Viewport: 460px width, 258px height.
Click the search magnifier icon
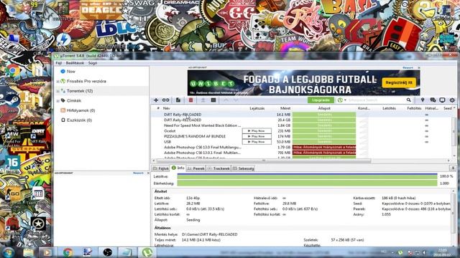pyautogui.click(x=409, y=100)
